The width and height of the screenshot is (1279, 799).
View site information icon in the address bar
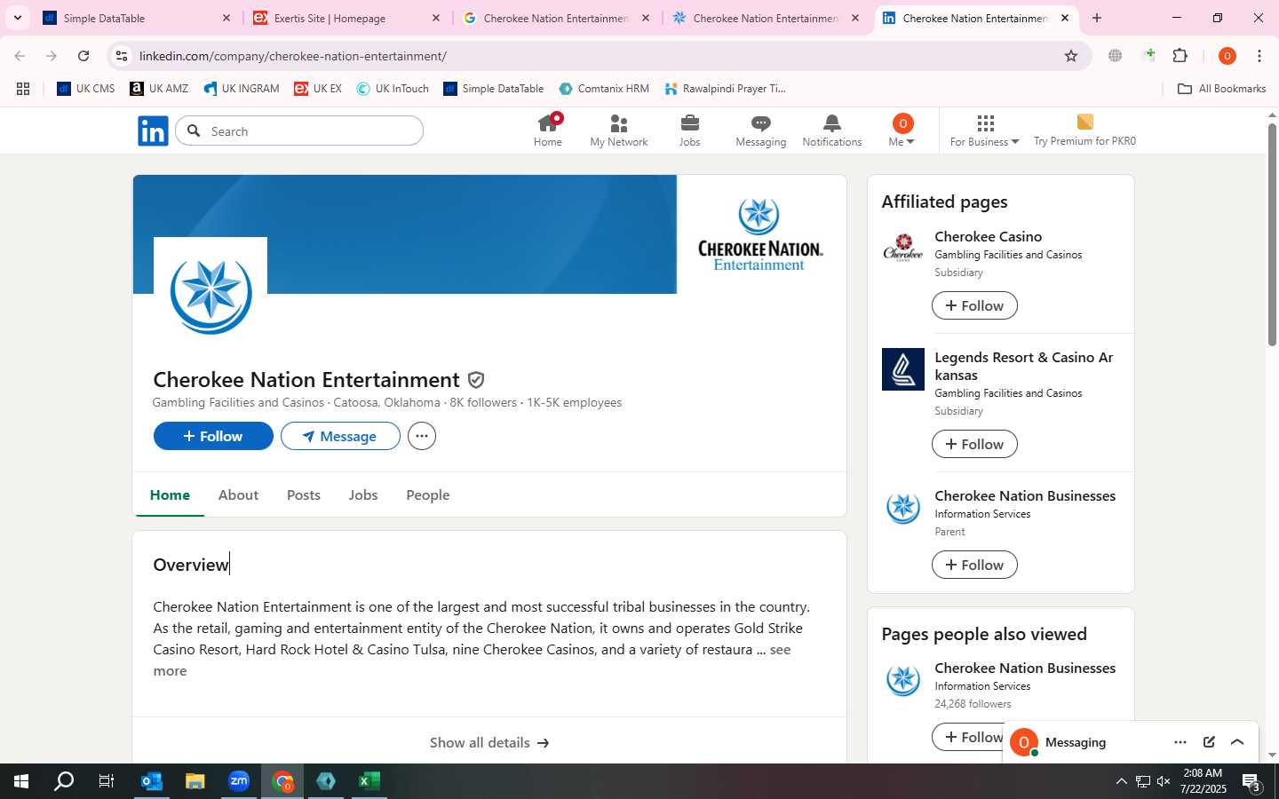[122, 56]
